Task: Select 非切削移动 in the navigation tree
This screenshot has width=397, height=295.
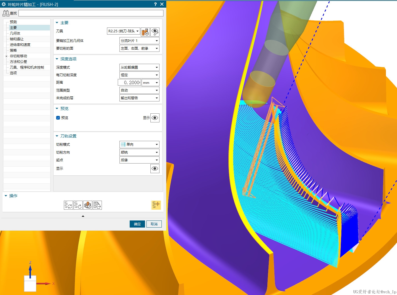Action: coord(18,56)
